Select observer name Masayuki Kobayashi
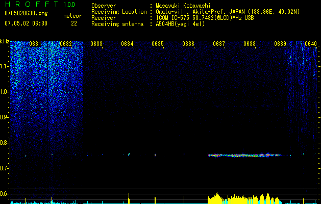The width and height of the screenshot is (321, 204). tap(183, 6)
